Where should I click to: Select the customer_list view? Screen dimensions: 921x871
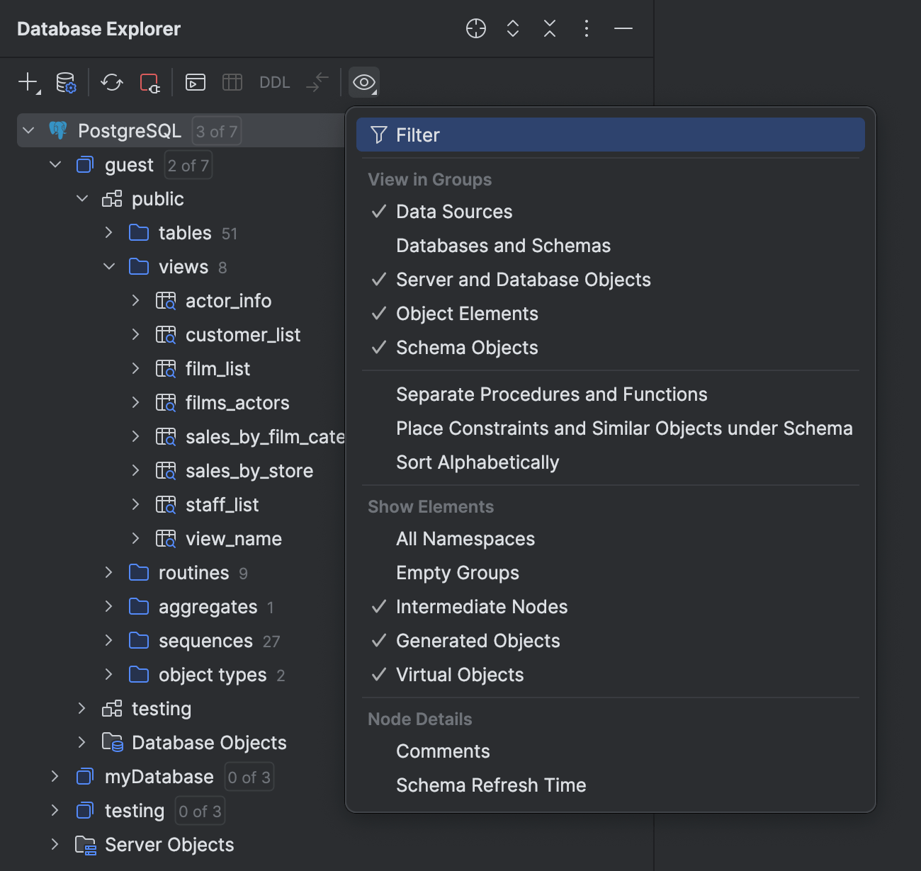click(243, 334)
